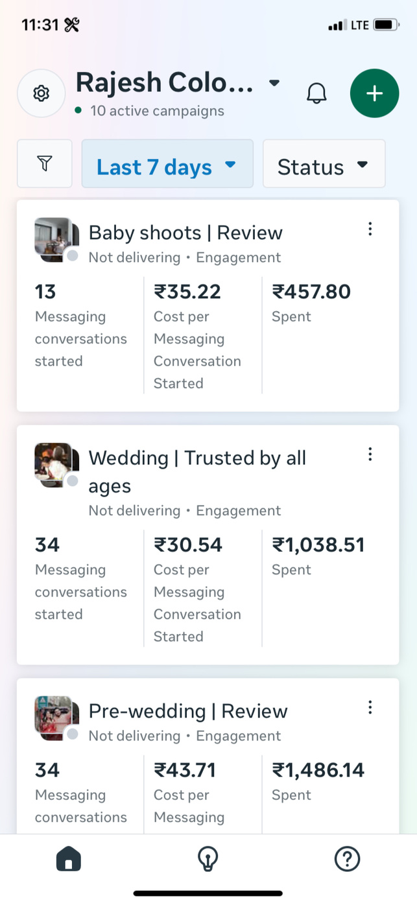Open the Baby shoots | Review campaign
417x905 pixels.
(x=185, y=233)
